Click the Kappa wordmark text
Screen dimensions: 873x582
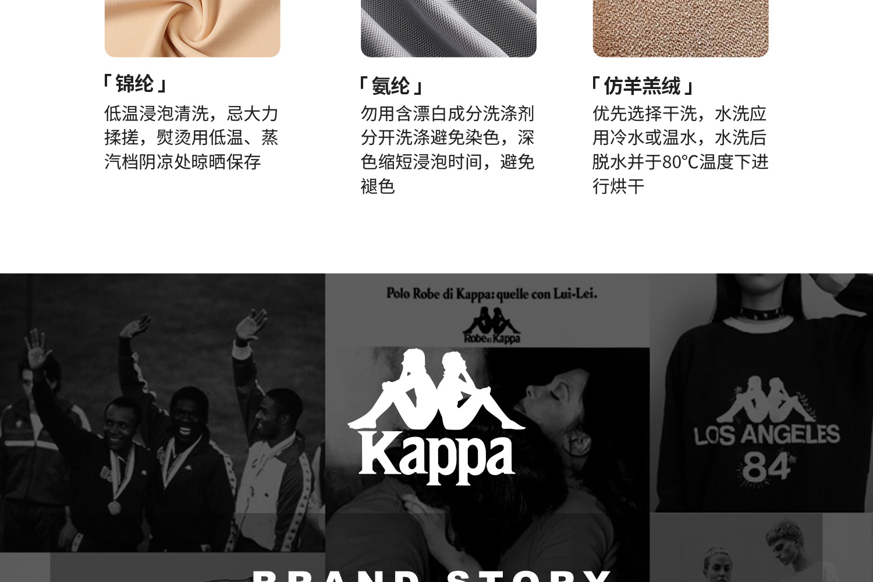point(437,457)
